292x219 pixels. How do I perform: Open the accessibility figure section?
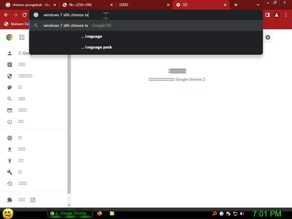tap(10, 161)
